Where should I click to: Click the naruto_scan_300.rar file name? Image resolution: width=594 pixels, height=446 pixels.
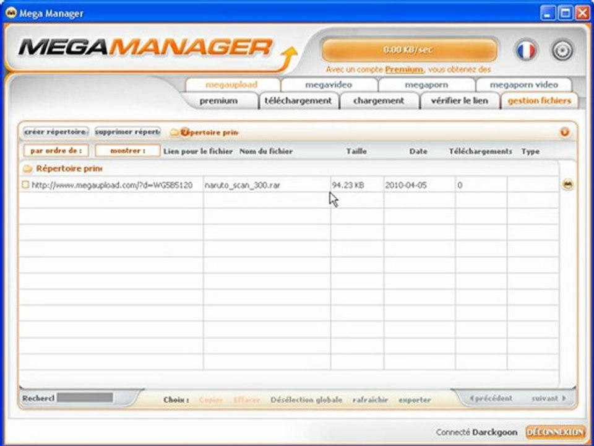tap(242, 185)
